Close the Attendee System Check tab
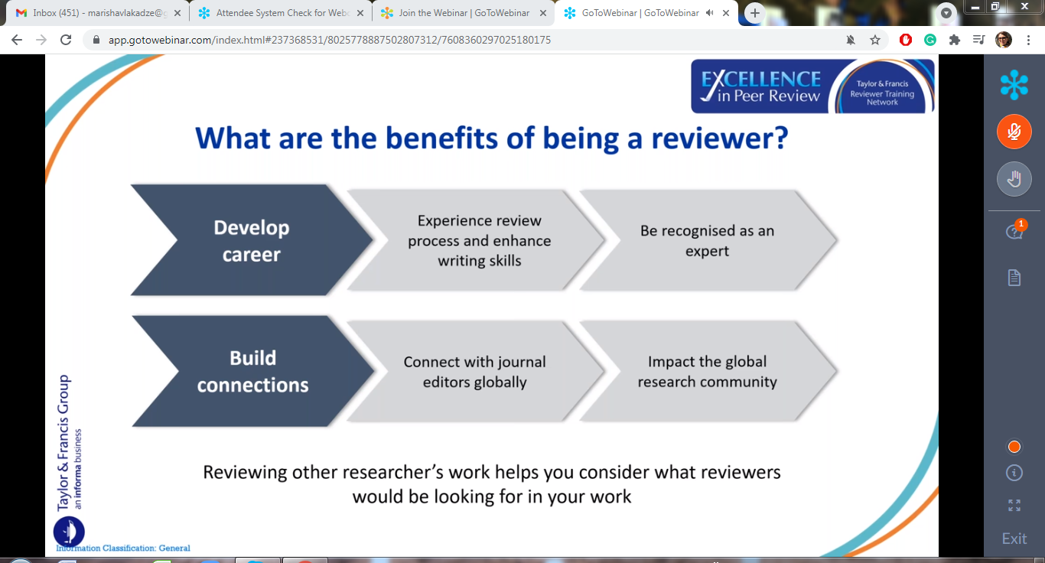This screenshot has width=1045, height=563. (x=360, y=13)
